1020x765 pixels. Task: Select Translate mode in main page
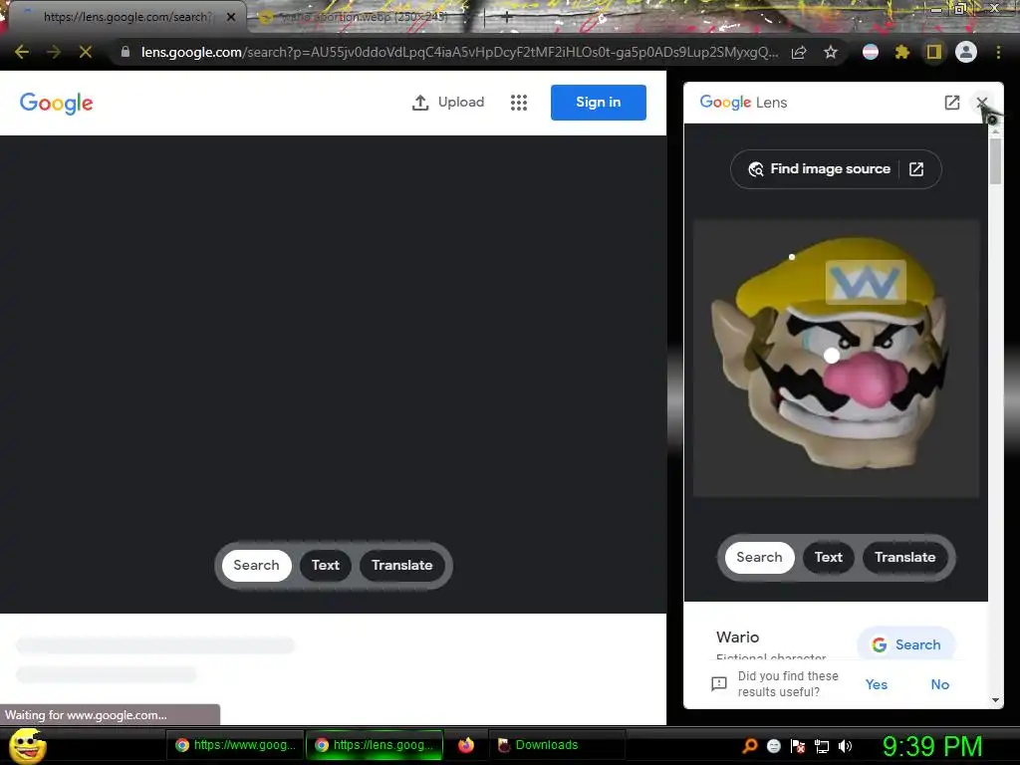(x=402, y=566)
